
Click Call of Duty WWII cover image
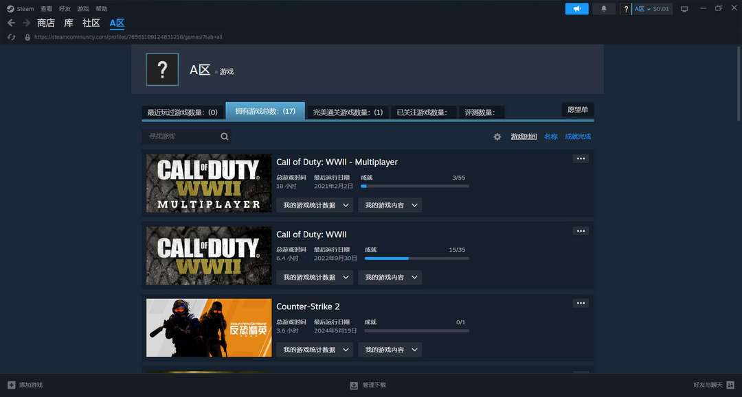tap(209, 255)
